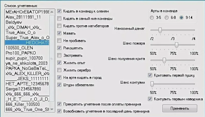The width and height of the screenshot is (205, 117).
Task: Select JIEKS_11111111 list entry
Action: pos(27,79)
